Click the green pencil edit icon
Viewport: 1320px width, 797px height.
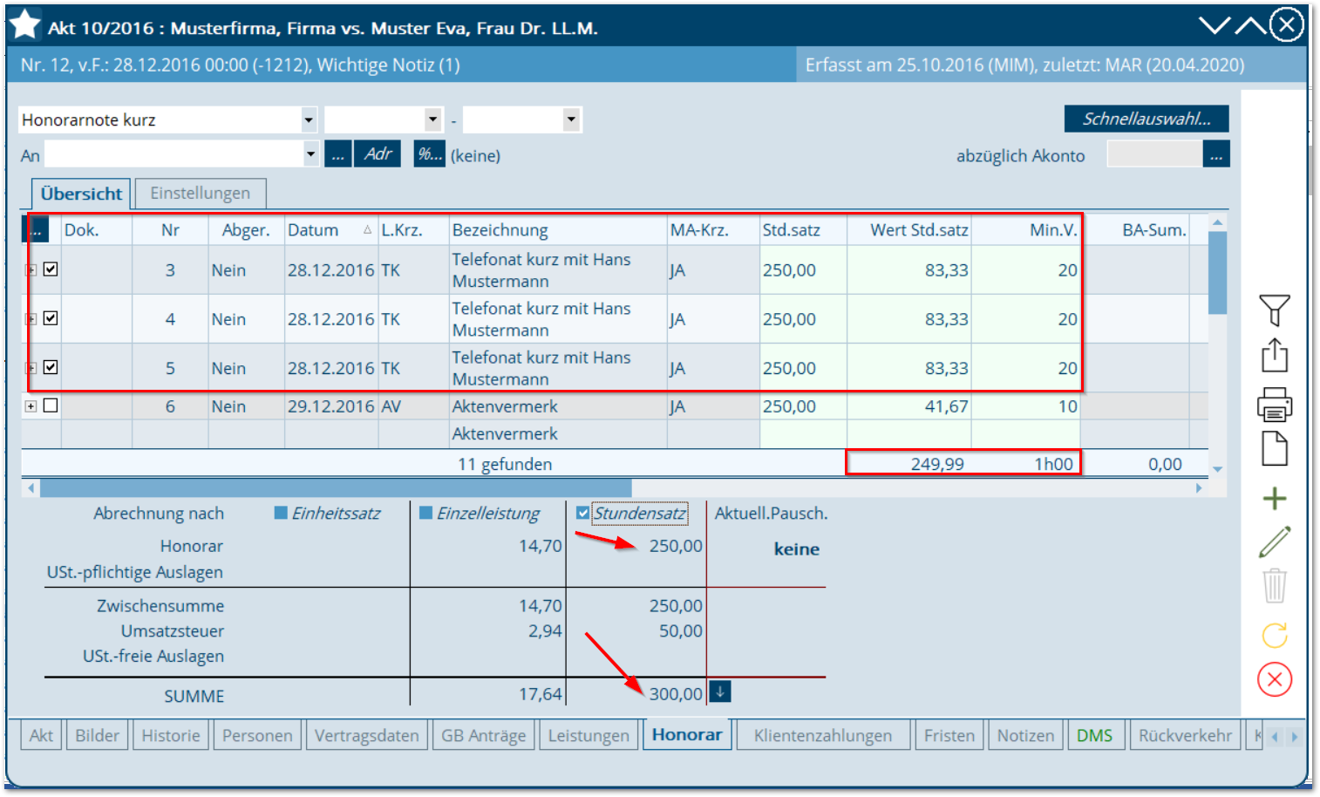tap(1275, 542)
